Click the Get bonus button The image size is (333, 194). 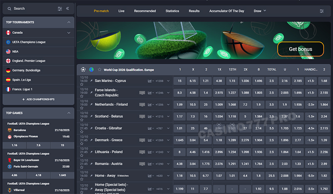click(301, 49)
